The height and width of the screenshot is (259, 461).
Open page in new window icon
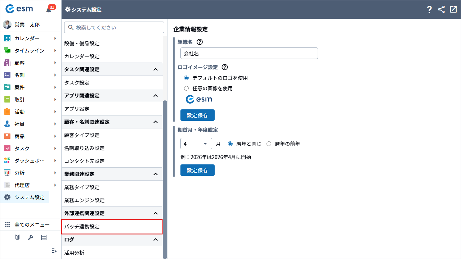pyautogui.click(x=453, y=10)
